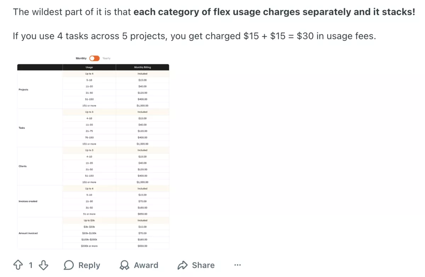Click the orange toggle slider knob
Screen dimensions: 425x277
pos(91,58)
